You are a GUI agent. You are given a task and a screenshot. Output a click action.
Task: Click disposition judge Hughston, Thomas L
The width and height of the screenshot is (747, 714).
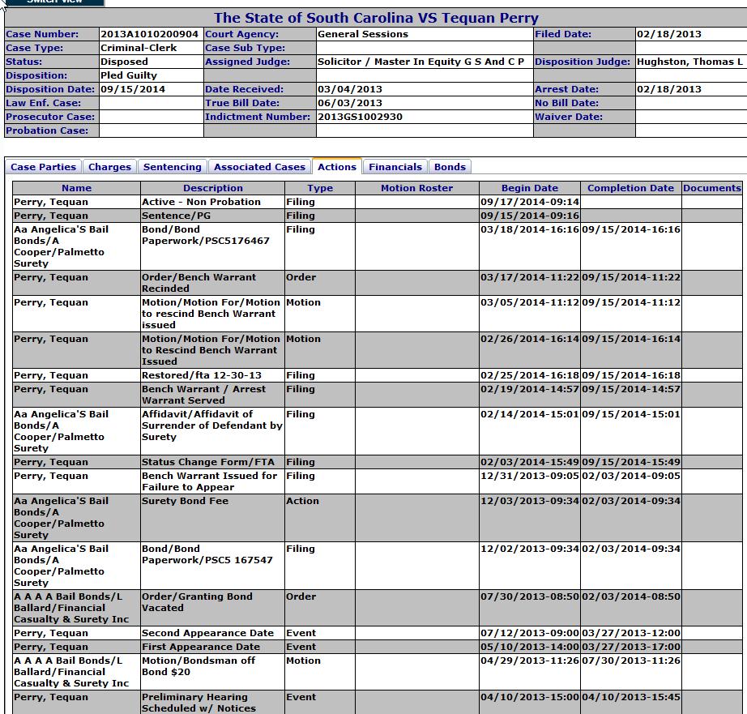coord(689,62)
